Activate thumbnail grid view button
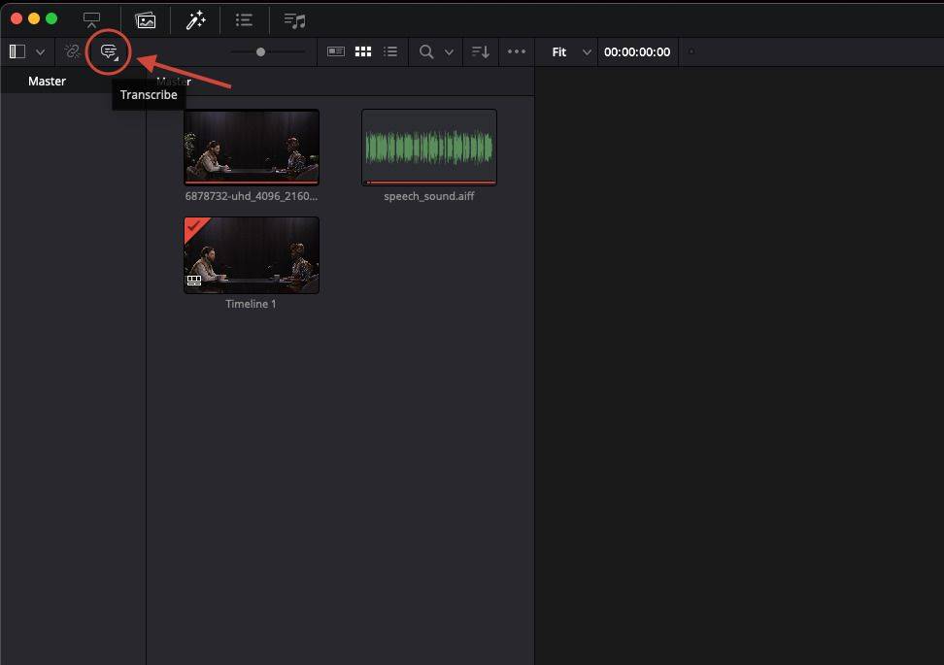The width and height of the screenshot is (944, 665). point(362,51)
